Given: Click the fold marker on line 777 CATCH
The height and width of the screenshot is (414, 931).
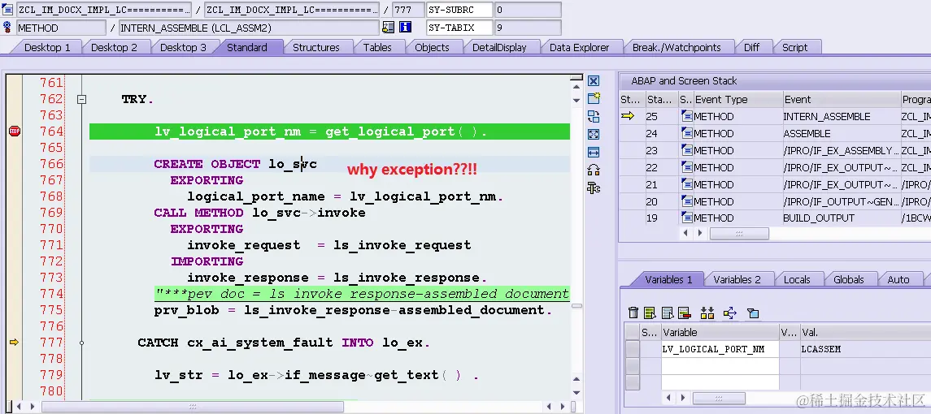Looking at the screenshot, I should [x=82, y=343].
